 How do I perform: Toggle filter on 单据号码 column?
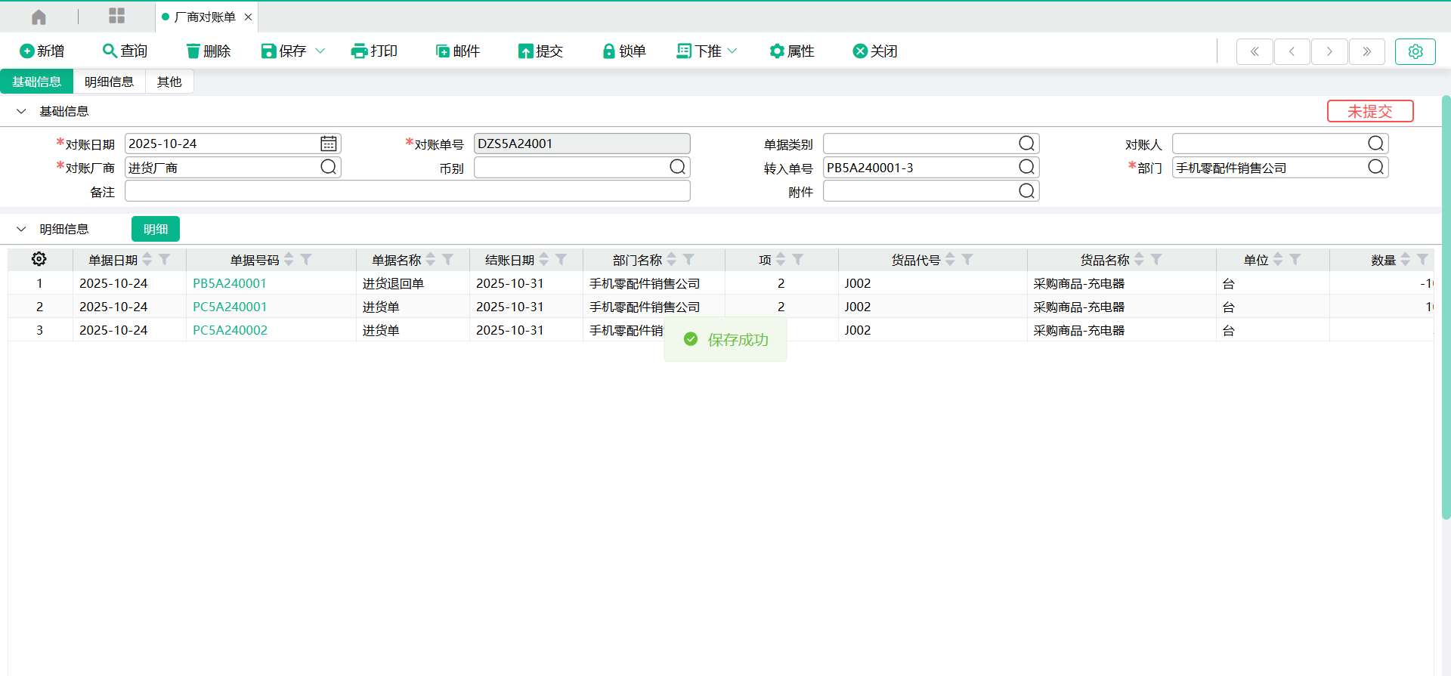[x=306, y=259]
